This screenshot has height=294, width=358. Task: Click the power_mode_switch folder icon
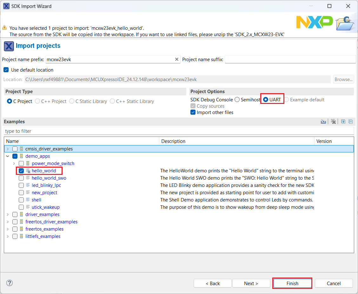[28, 163]
